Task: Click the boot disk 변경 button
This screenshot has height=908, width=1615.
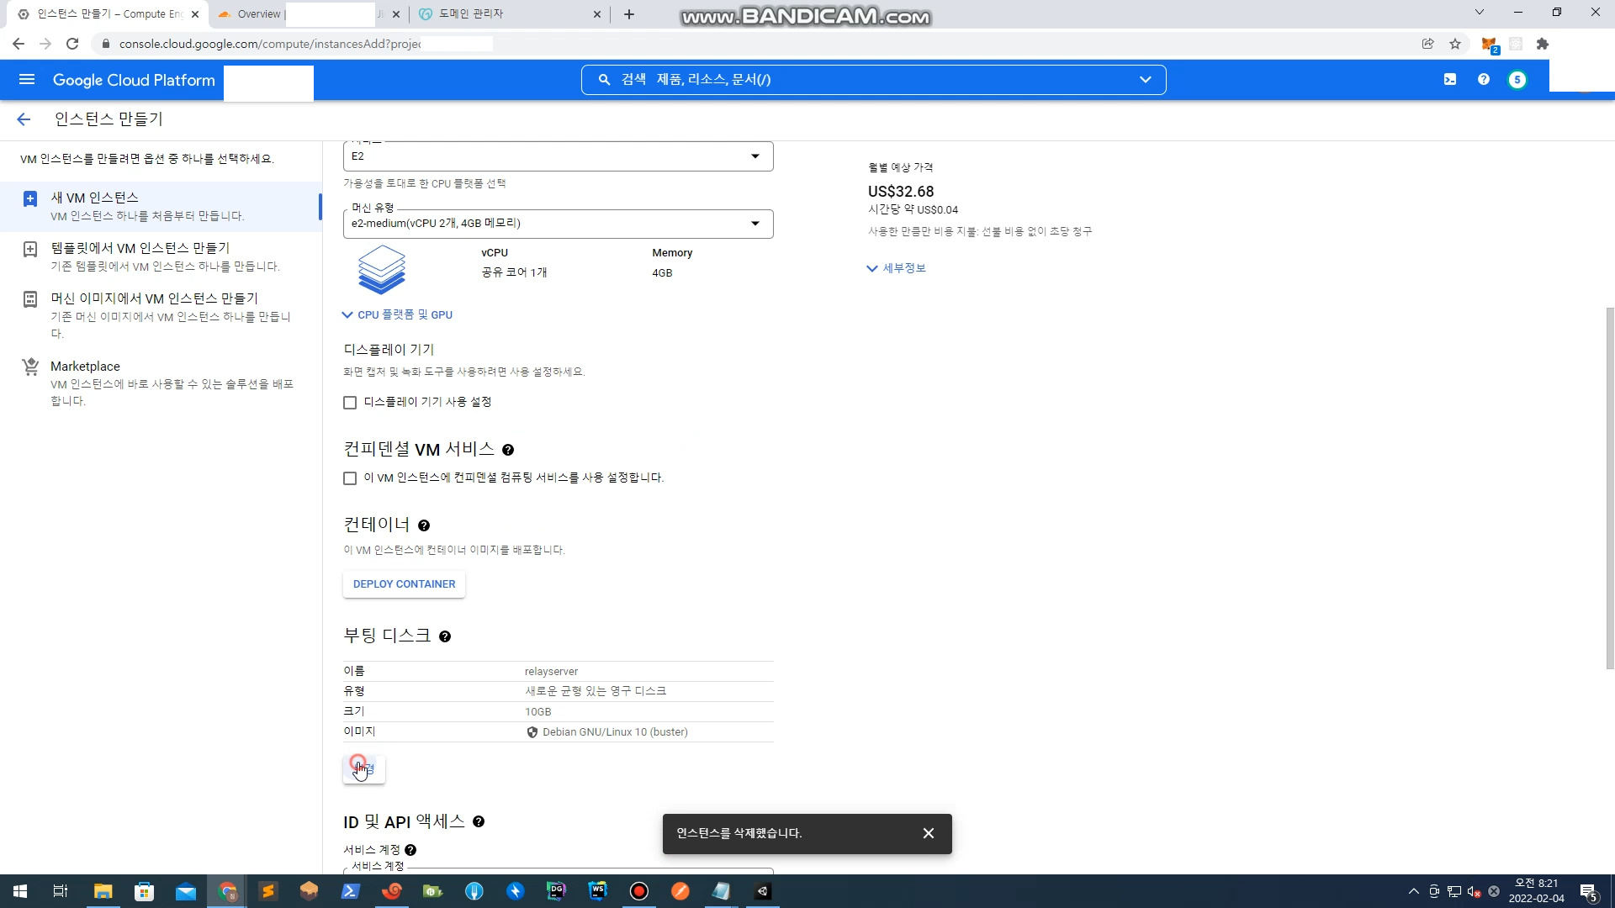Action: [x=364, y=769]
